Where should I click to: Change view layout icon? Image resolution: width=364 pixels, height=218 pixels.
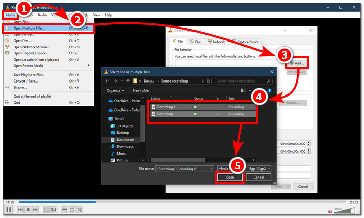(x=243, y=90)
